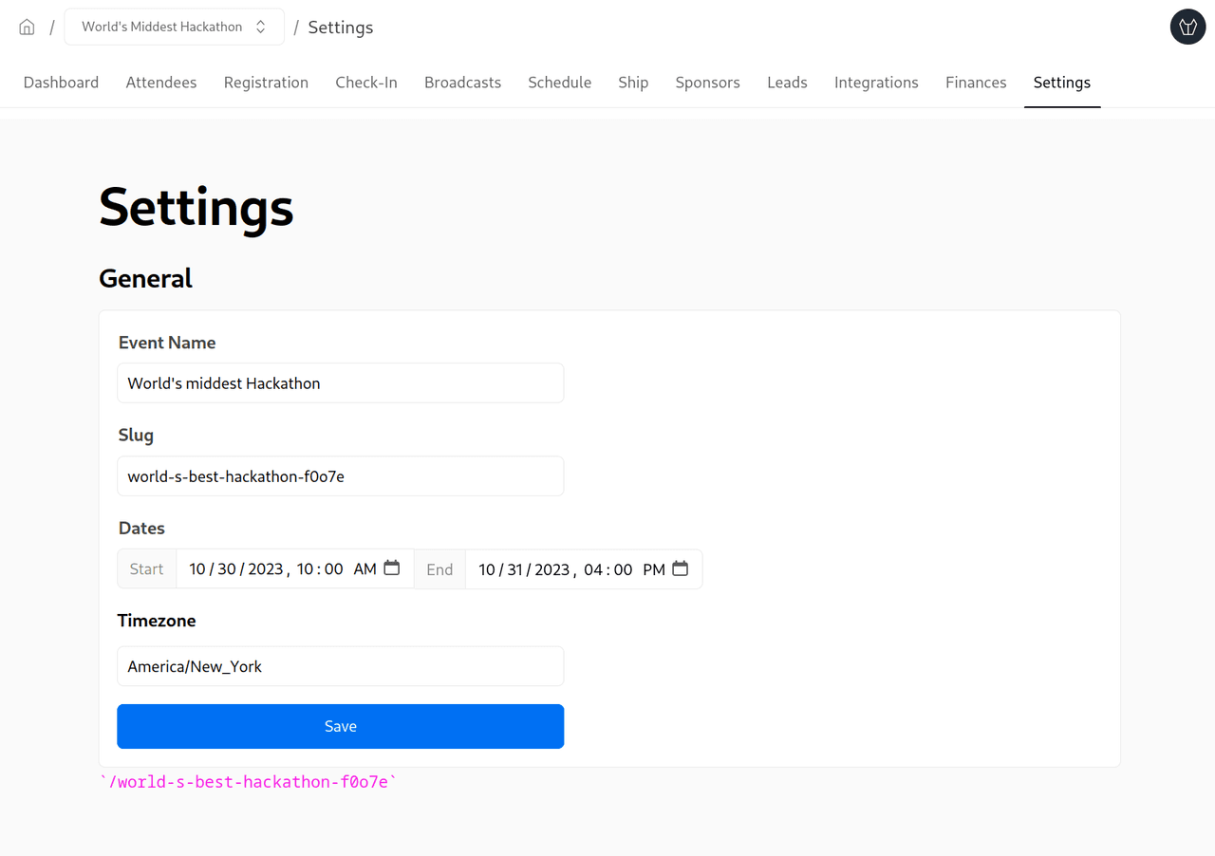Open the Broadcasts tab
Image resolution: width=1215 pixels, height=856 pixels.
click(462, 83)
